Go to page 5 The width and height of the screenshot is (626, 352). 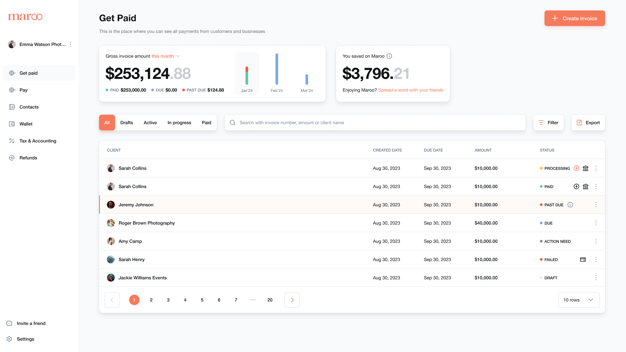pos(202,300)
